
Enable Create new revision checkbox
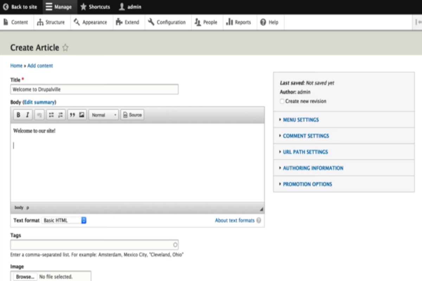282,101
